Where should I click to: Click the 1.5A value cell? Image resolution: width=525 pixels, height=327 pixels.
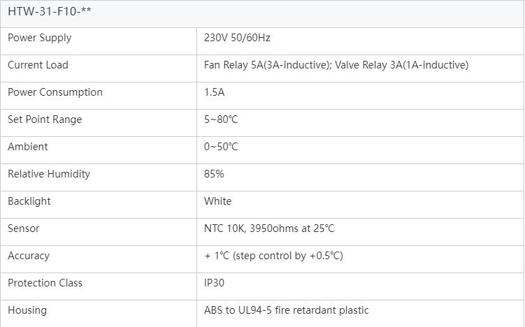(214, 92)
